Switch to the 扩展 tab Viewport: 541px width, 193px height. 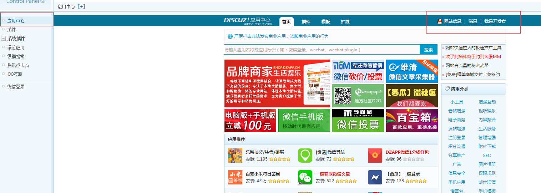point(345,21)
